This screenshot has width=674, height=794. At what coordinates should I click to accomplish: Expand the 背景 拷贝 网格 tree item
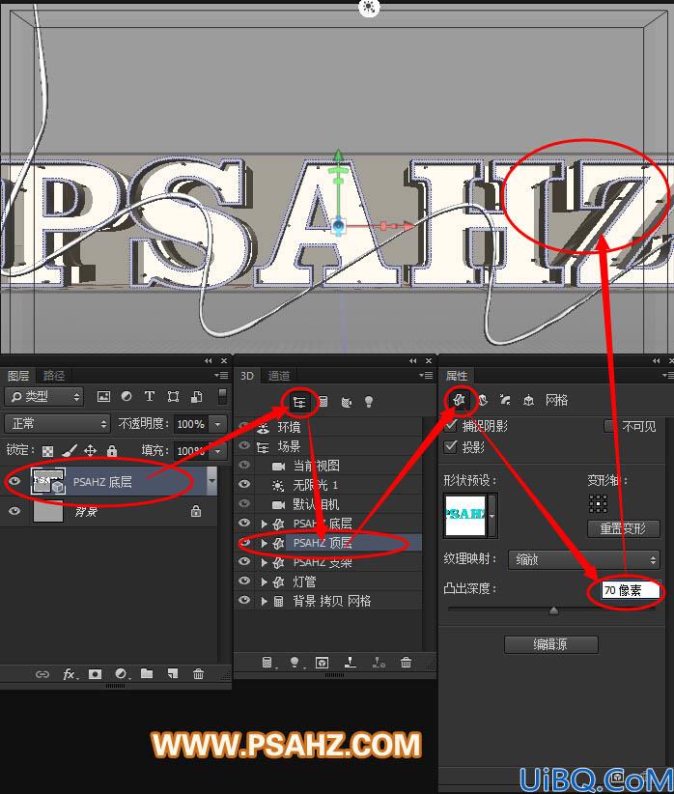pos(264,601)
